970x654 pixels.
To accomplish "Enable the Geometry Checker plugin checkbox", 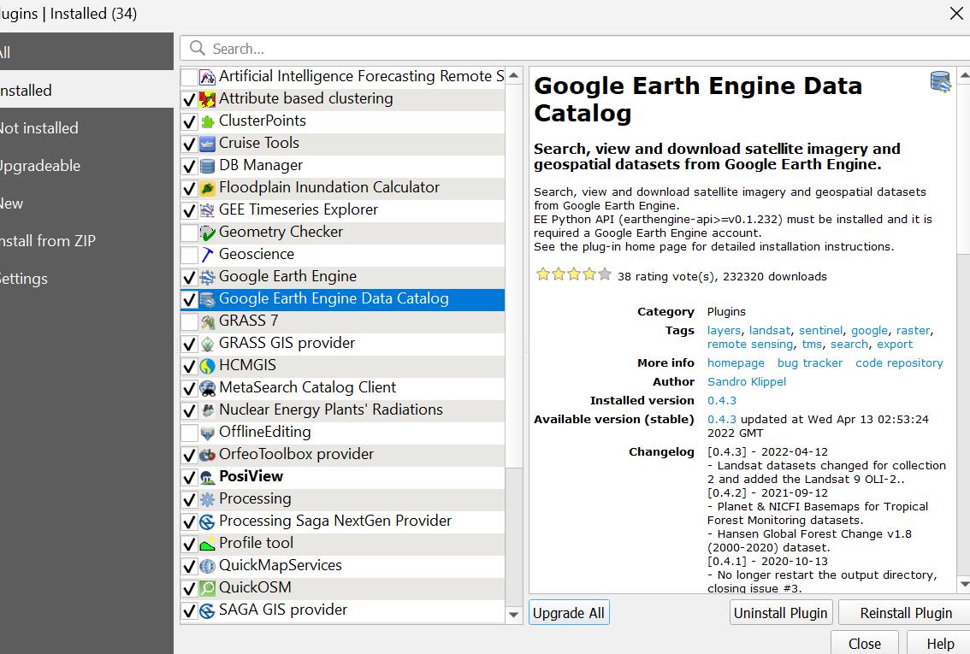I will click(190, 233).
